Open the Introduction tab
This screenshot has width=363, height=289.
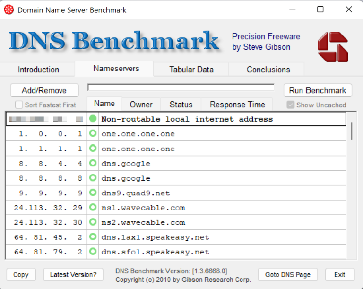pos(38,70)
